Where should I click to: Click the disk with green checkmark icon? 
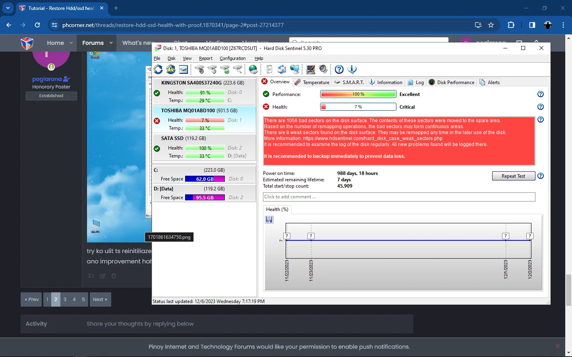point(225,69)
